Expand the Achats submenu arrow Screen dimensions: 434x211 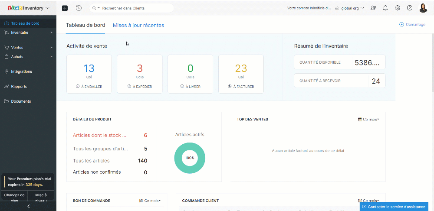pos(52,57)
